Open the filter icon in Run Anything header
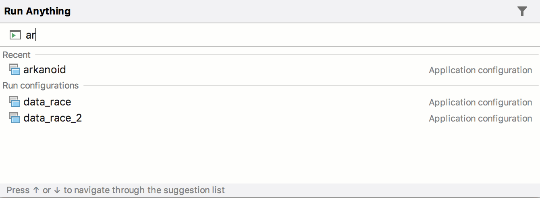 point(522,11)
